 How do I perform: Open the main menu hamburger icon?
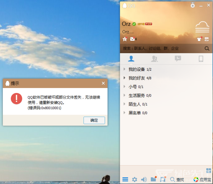point(125,179)
